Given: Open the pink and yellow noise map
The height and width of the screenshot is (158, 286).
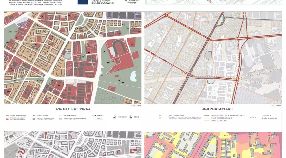Looking at the screenshot, I should click(213, 145).
